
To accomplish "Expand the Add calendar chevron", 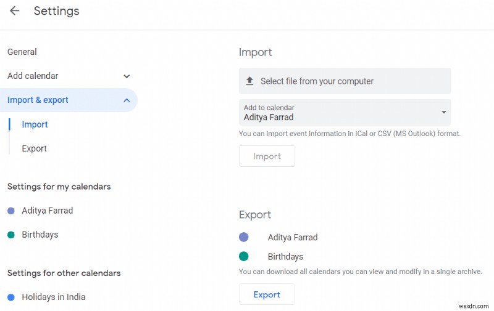I will coord(127,76).
